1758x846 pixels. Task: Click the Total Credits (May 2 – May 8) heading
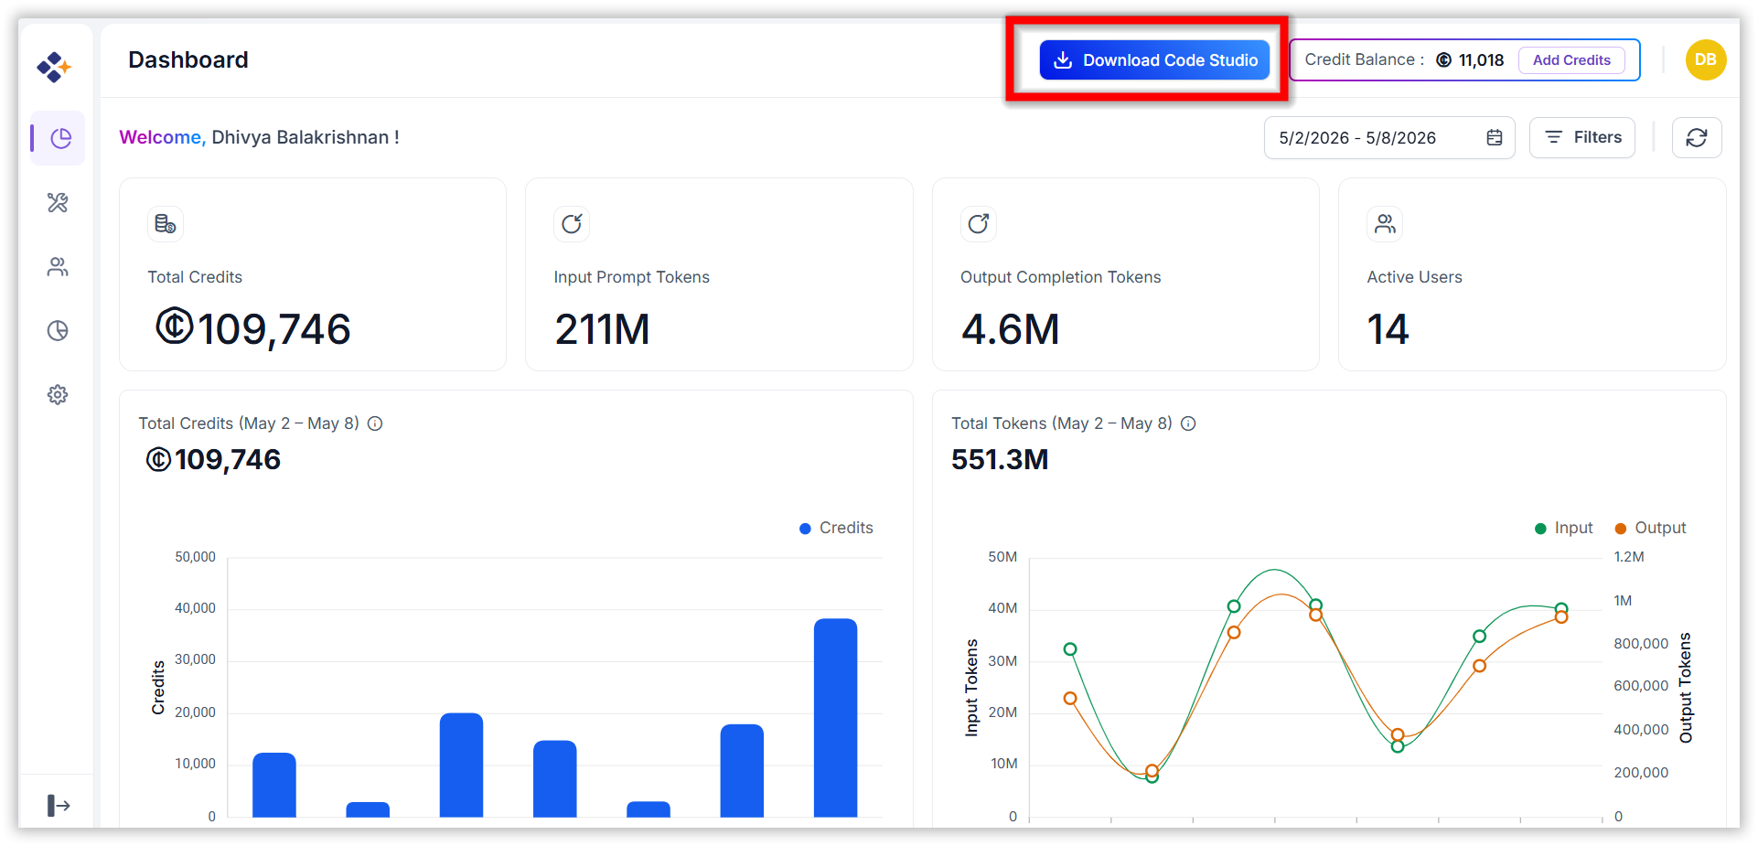tap(249, 423)
